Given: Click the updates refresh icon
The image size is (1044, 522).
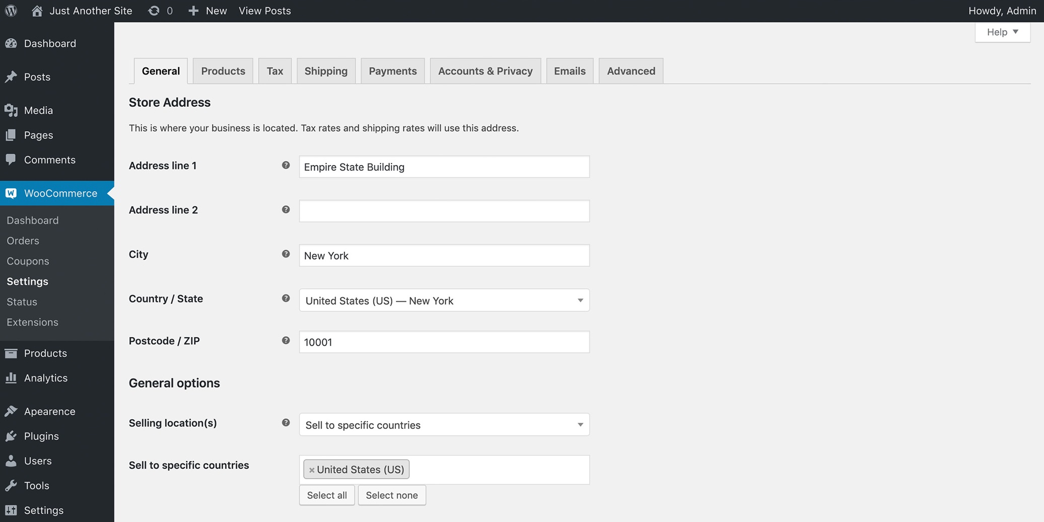Looking at the screenshot, I should pyautogui.click(x=154, y=11).
